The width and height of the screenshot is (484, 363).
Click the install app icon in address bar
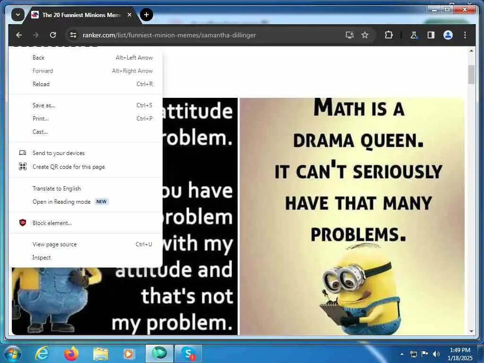[x=349, y=35]
